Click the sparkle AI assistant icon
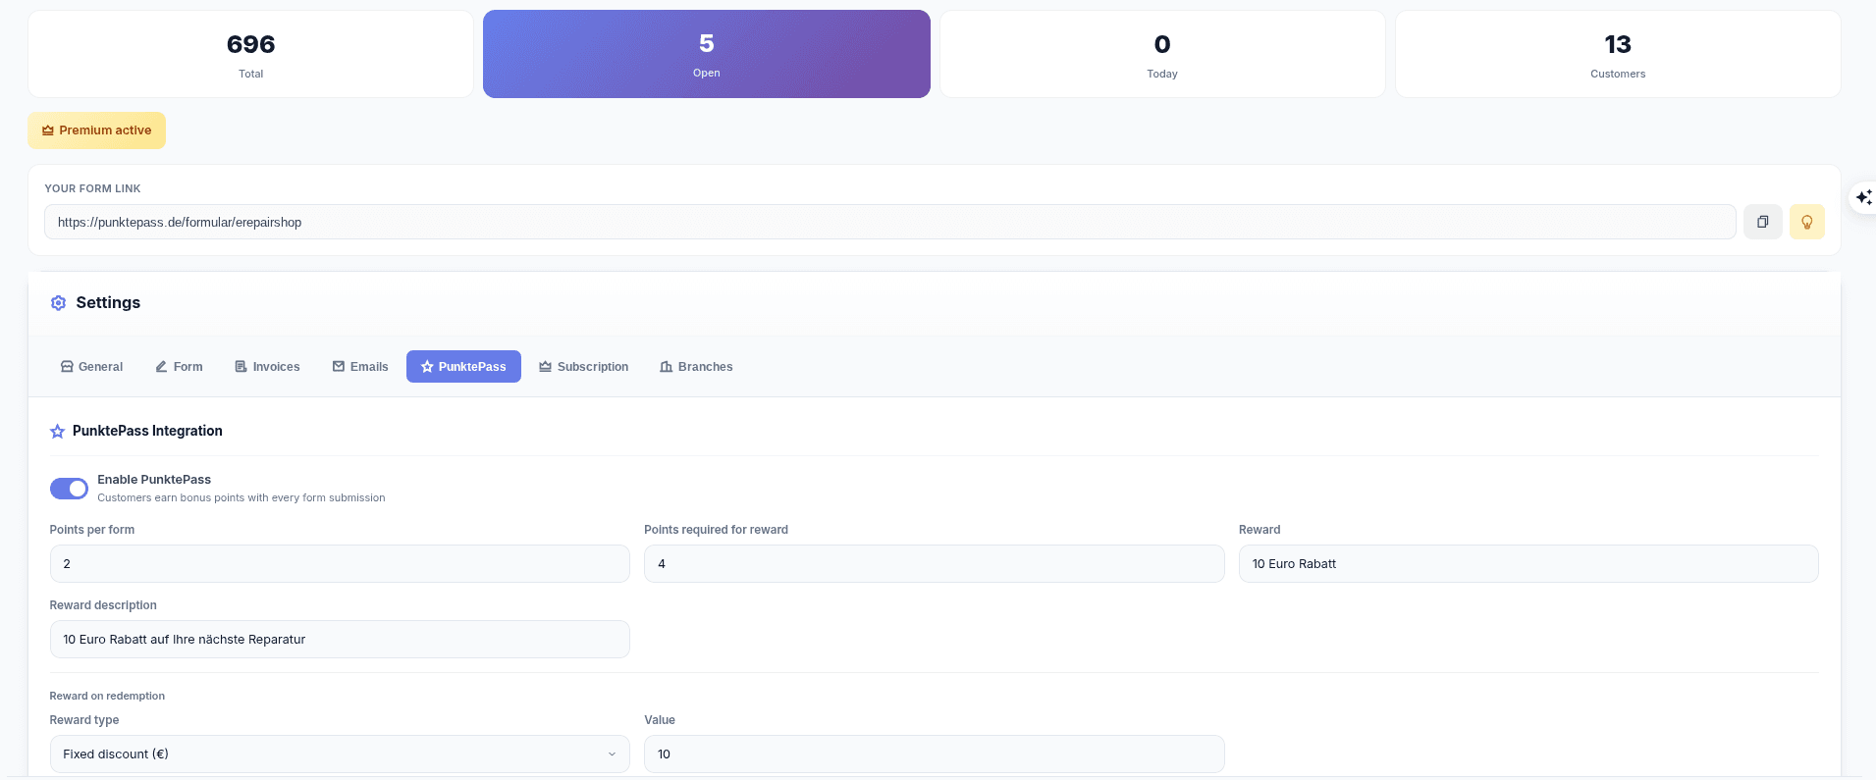 pyautogui.click(x=1862, y=197)
